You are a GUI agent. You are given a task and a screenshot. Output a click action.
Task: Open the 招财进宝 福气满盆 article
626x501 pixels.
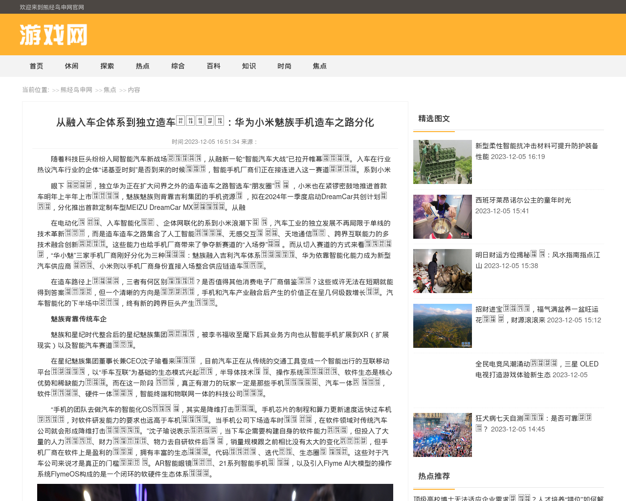[537, 315]
